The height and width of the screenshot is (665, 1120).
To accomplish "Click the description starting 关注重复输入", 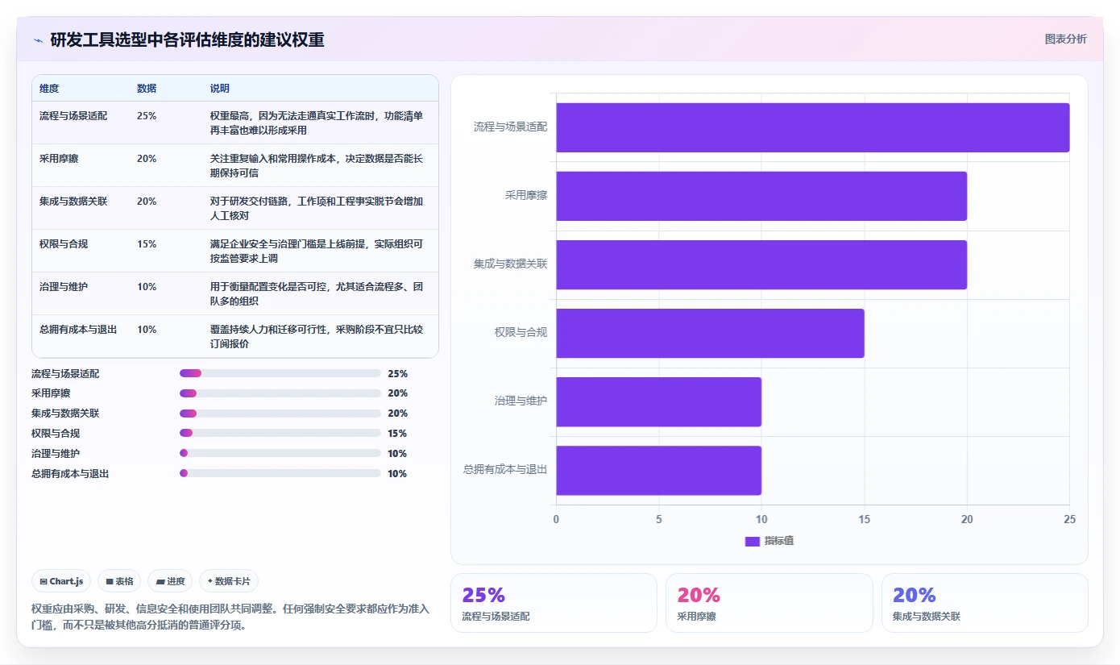I will [x=317, y=165].
